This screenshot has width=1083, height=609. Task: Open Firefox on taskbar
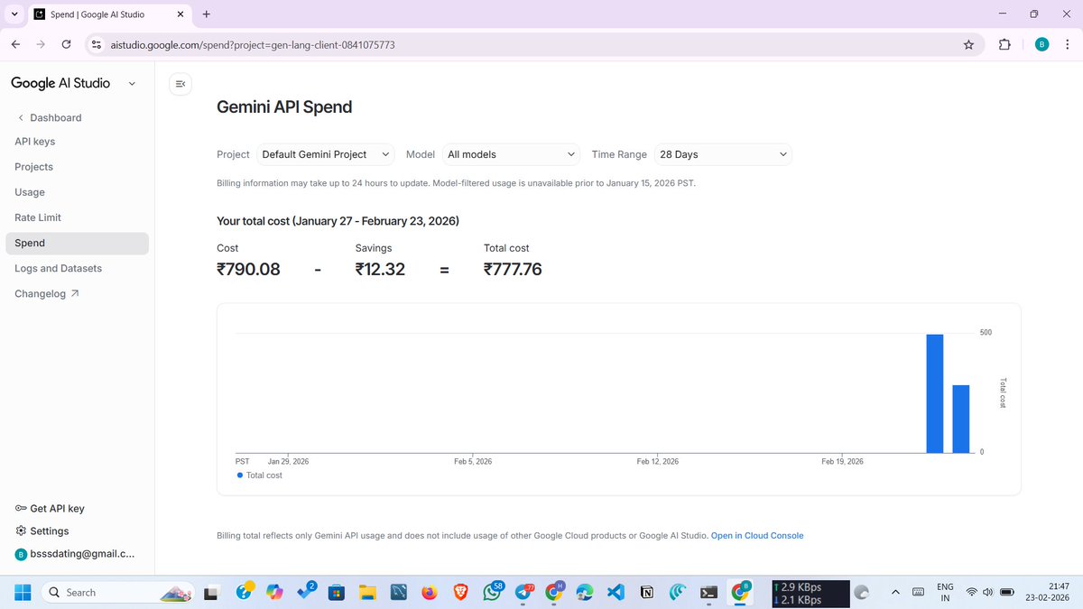pyautogui.click(x=429, y=593)
